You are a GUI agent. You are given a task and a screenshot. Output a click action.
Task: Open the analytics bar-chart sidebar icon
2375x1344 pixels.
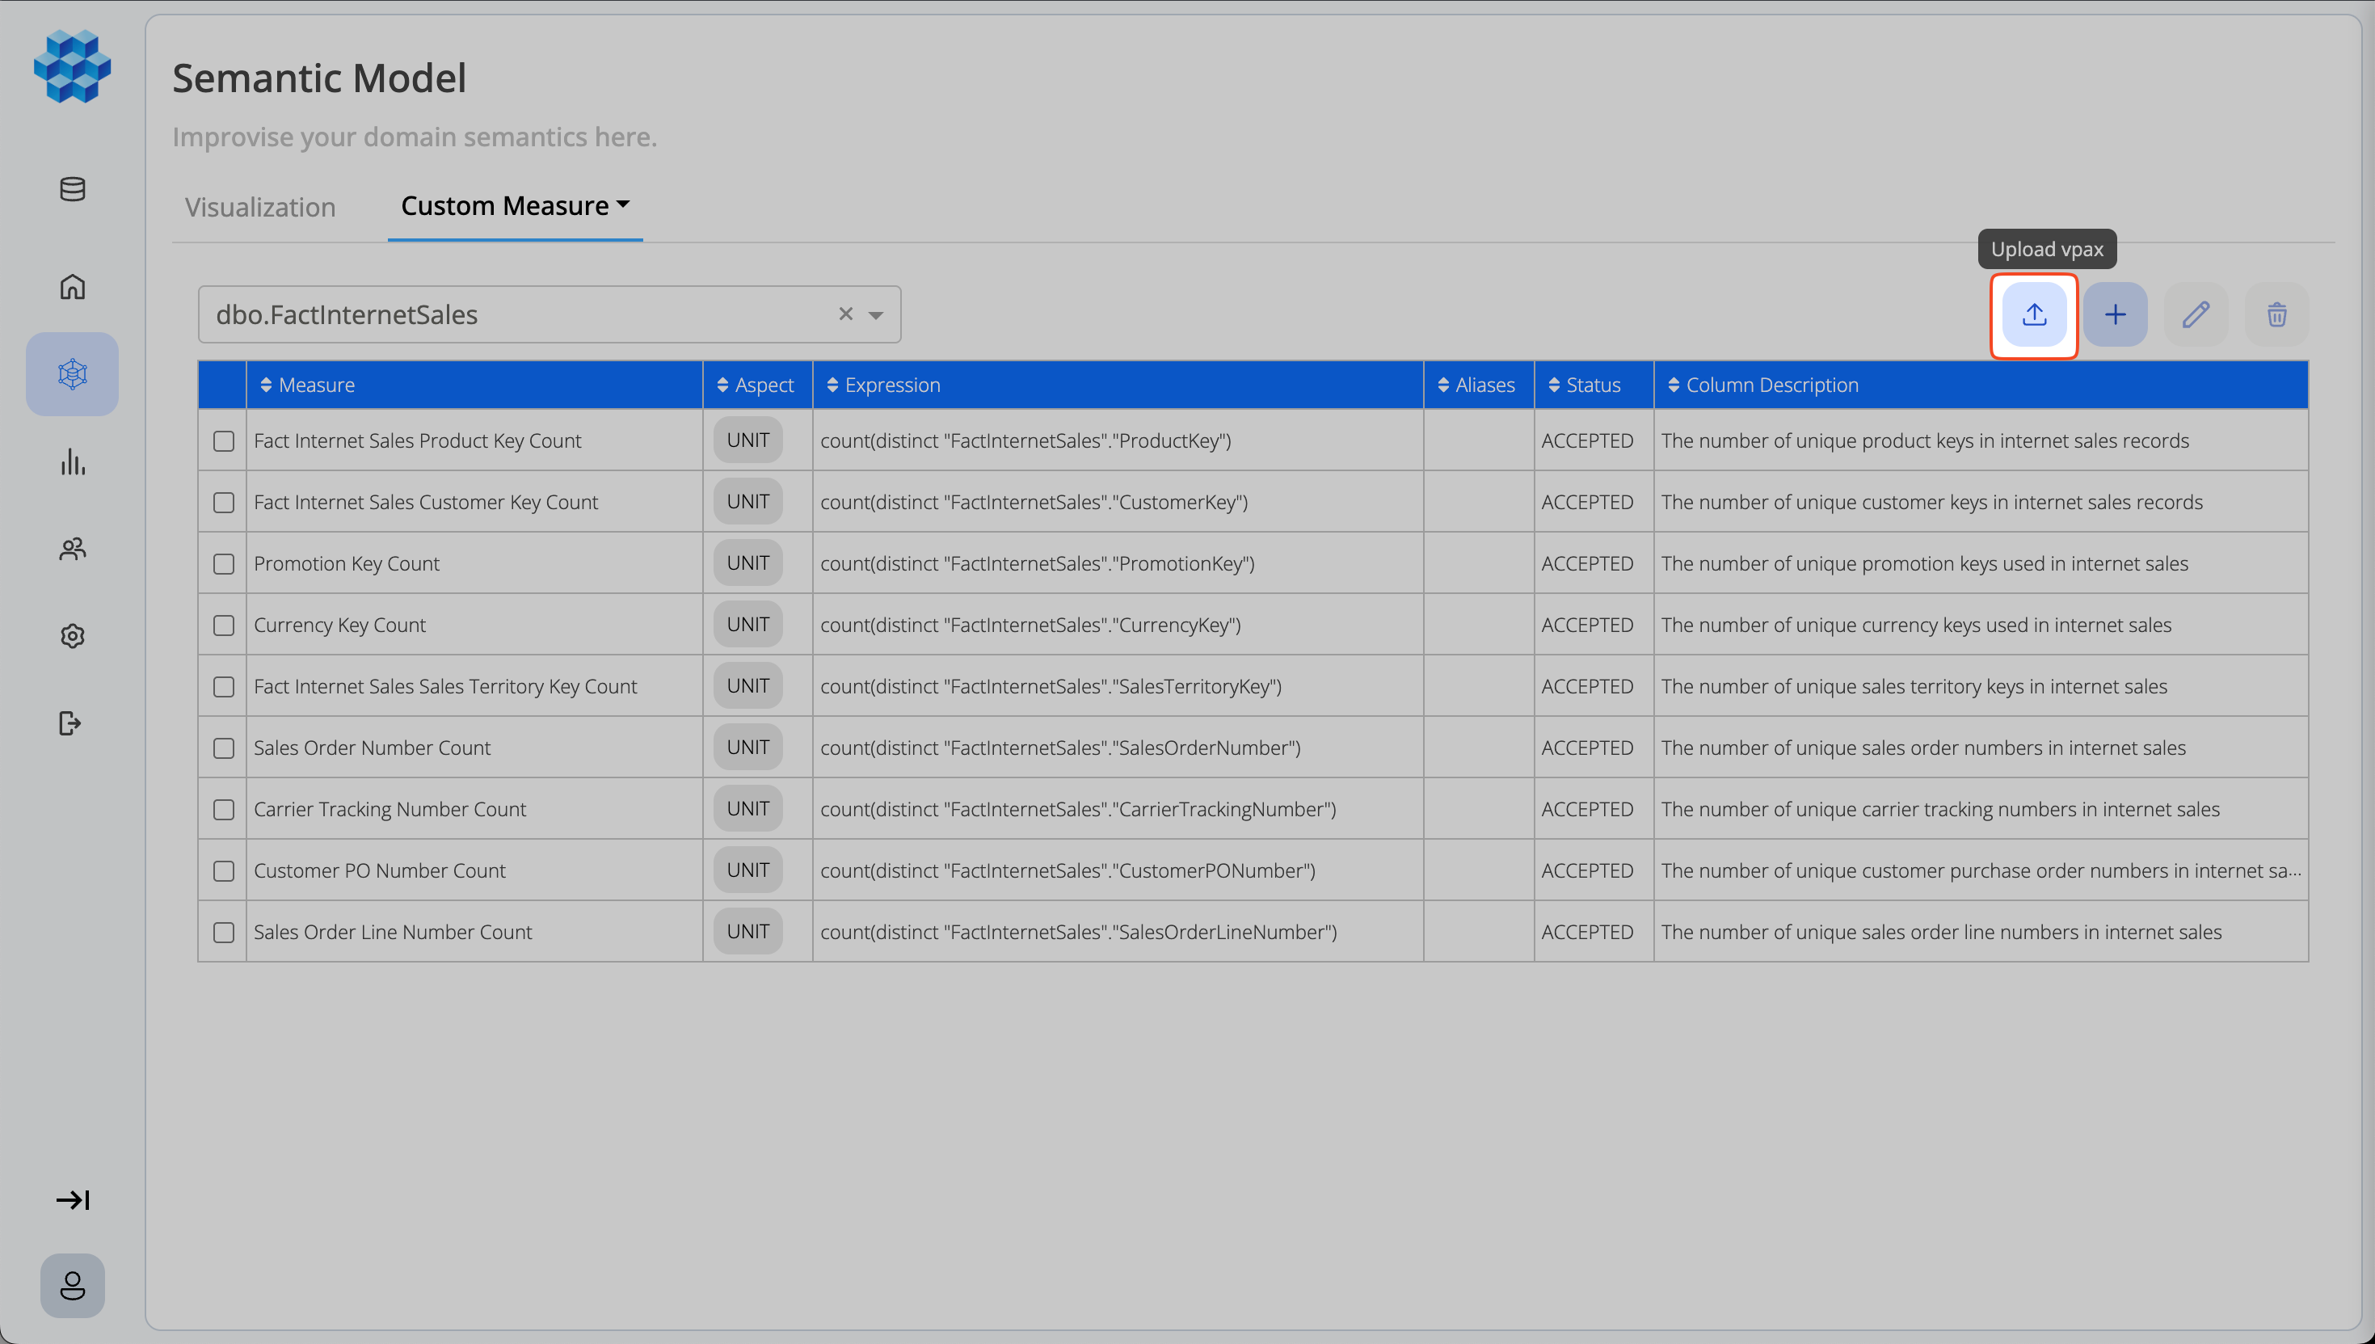tap(72, 462)
